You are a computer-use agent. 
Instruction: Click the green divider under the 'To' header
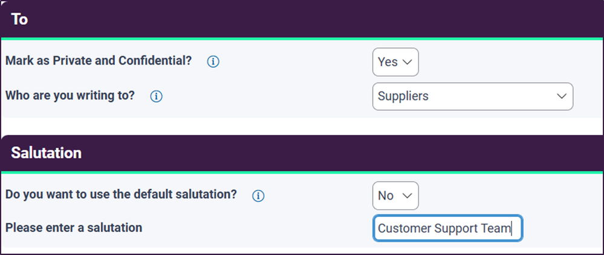tap(302, 39)
